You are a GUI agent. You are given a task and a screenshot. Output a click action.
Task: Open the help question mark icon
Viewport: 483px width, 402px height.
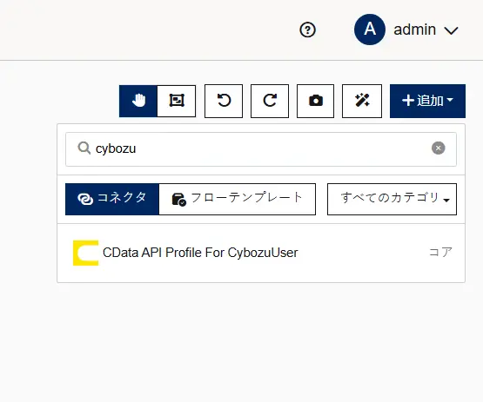coord(307,30)
